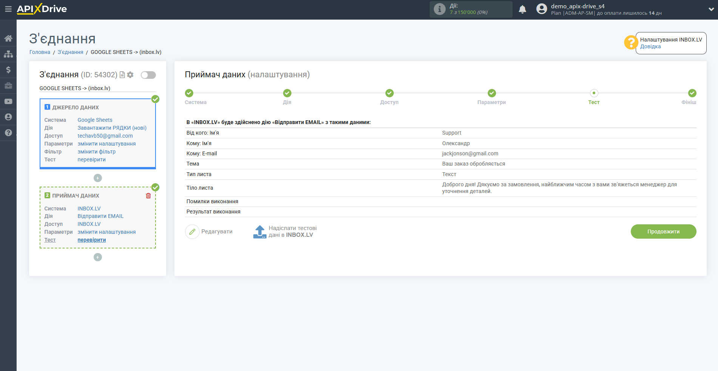718x371 pixels.
Task: Click the ДЖЕРЕЛО ДАНИХ block header
Action: (x=75, y=107)
